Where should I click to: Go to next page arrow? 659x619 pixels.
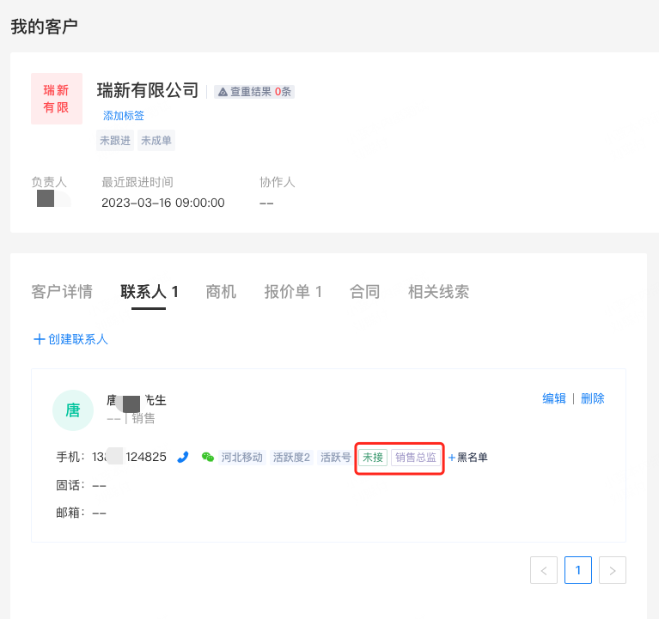pos(613,570)
